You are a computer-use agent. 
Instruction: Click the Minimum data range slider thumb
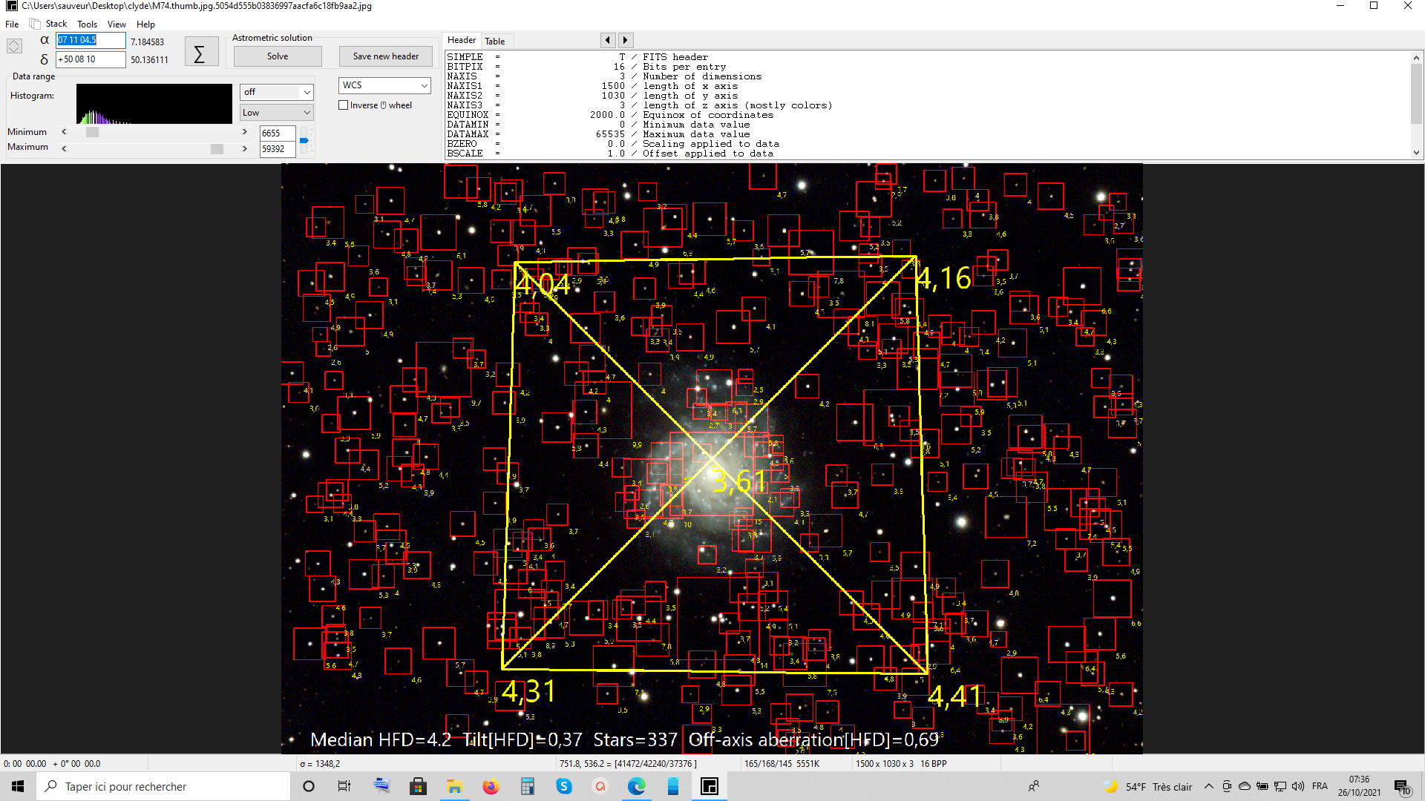(x=92, y=132)
